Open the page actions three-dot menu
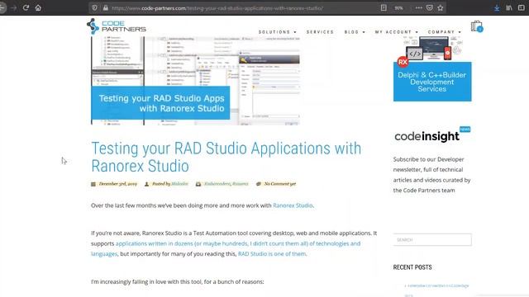Image resolution: width=529 pixels, height=297 pixels. pos(419,7)
